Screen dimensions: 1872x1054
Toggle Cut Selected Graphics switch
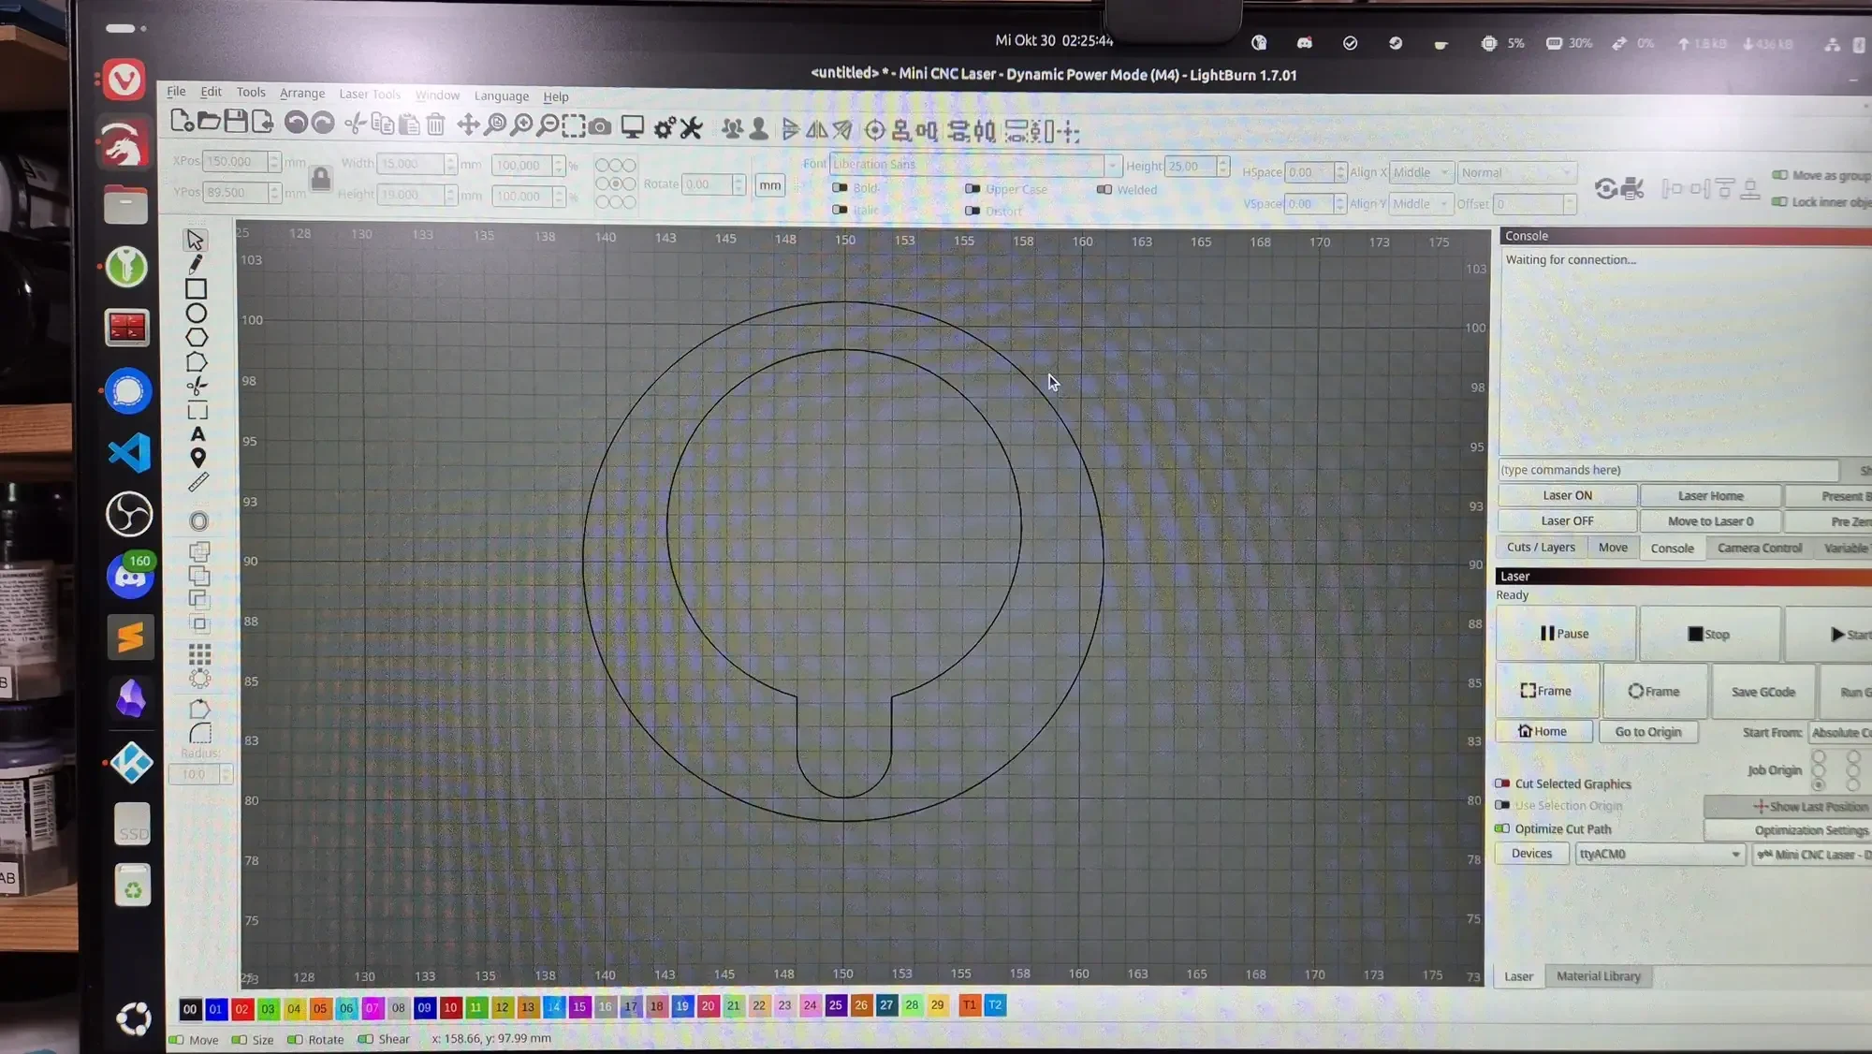pos(1502,783)
